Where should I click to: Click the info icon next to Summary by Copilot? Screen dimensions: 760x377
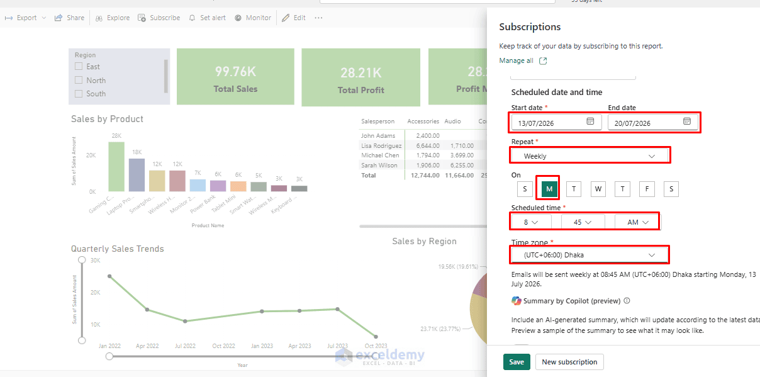click(627, 301)
